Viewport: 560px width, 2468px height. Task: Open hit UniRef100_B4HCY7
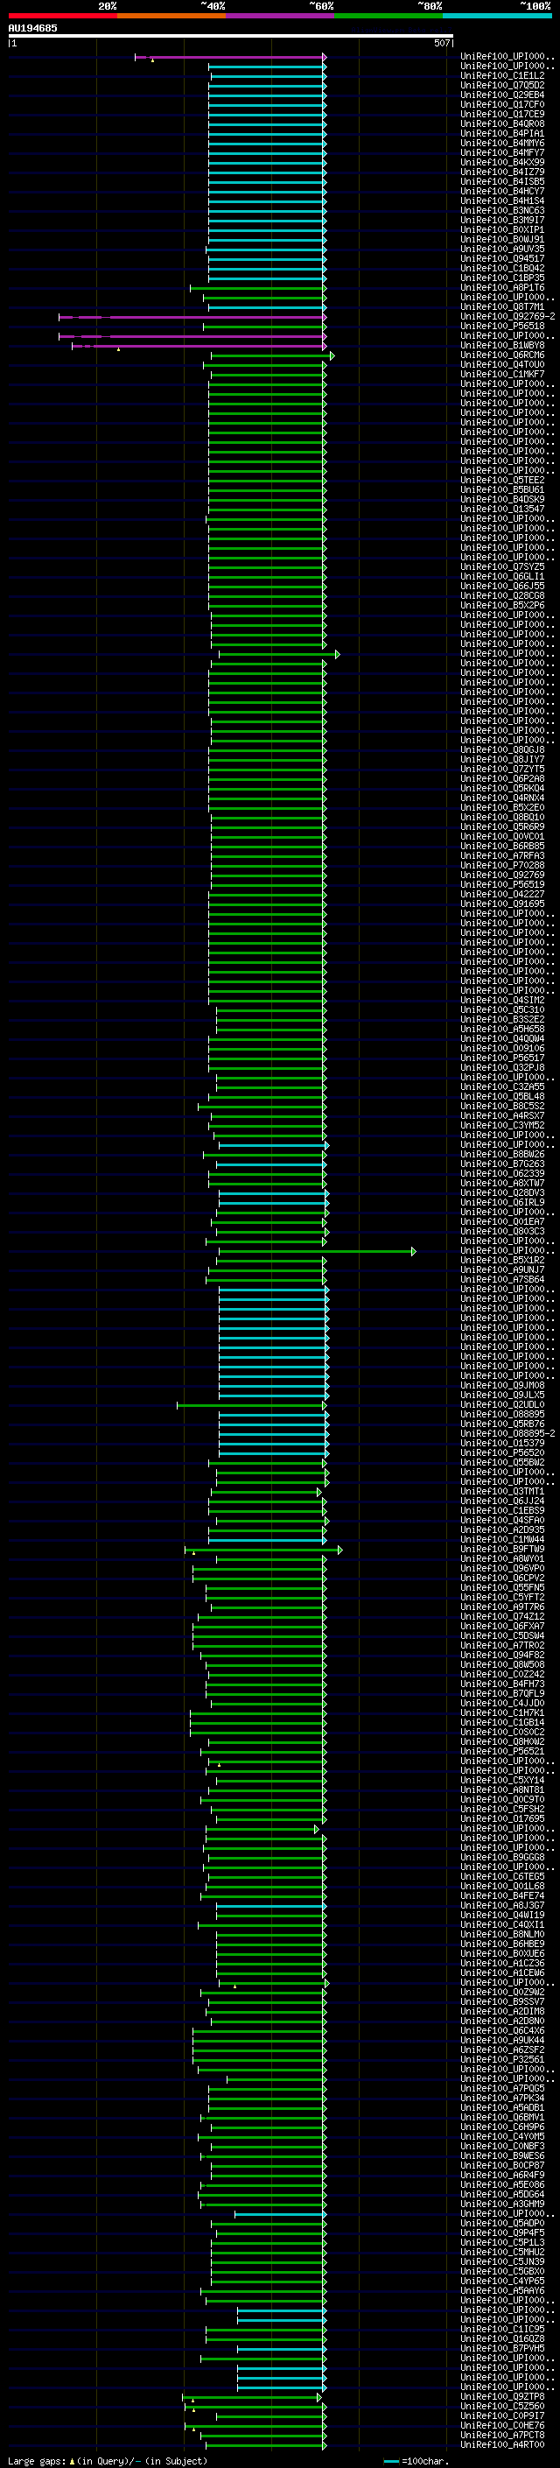pos(502,192)
